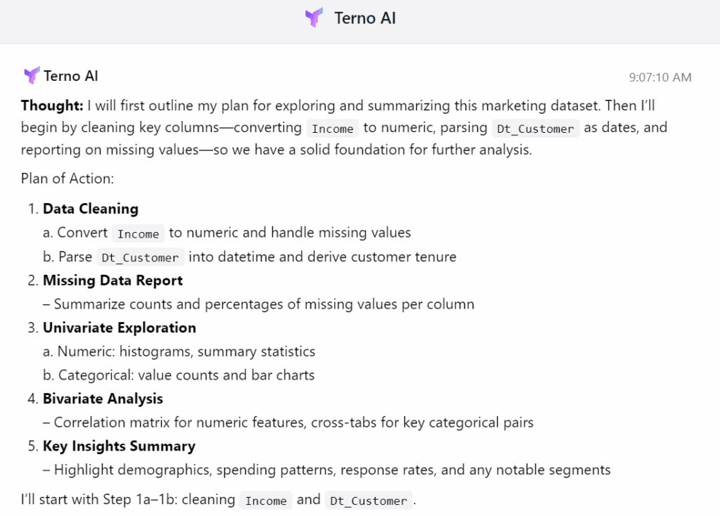Click Dt_Customer code chip in the last line
The width and height of the screenshot is (720, 516).
(x=368, y=501)
